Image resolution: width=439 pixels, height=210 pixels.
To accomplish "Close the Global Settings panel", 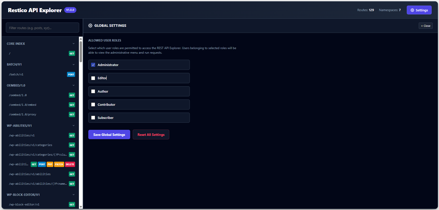I will 426,26.
